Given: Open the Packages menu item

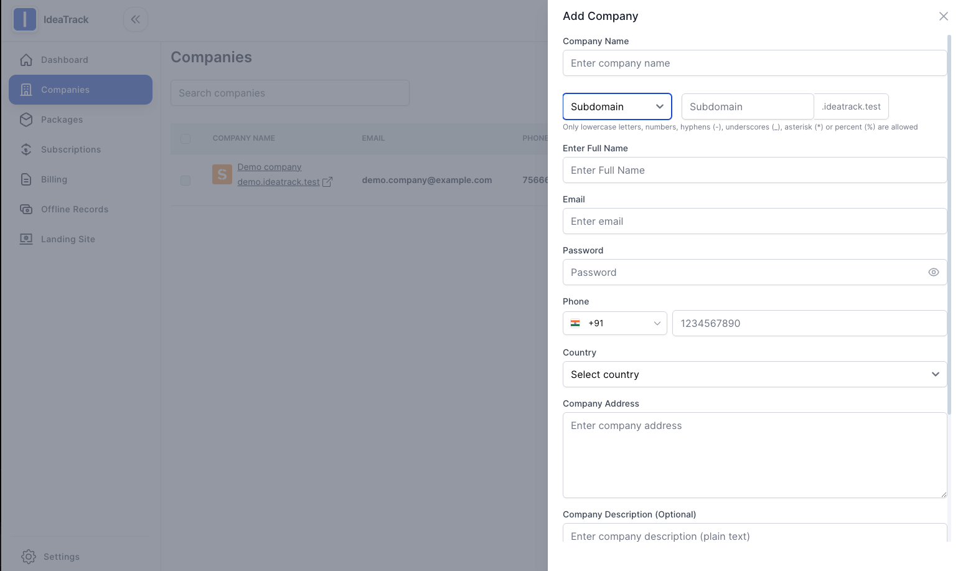Looking at the screenshot, I should (x=62, y=120).
